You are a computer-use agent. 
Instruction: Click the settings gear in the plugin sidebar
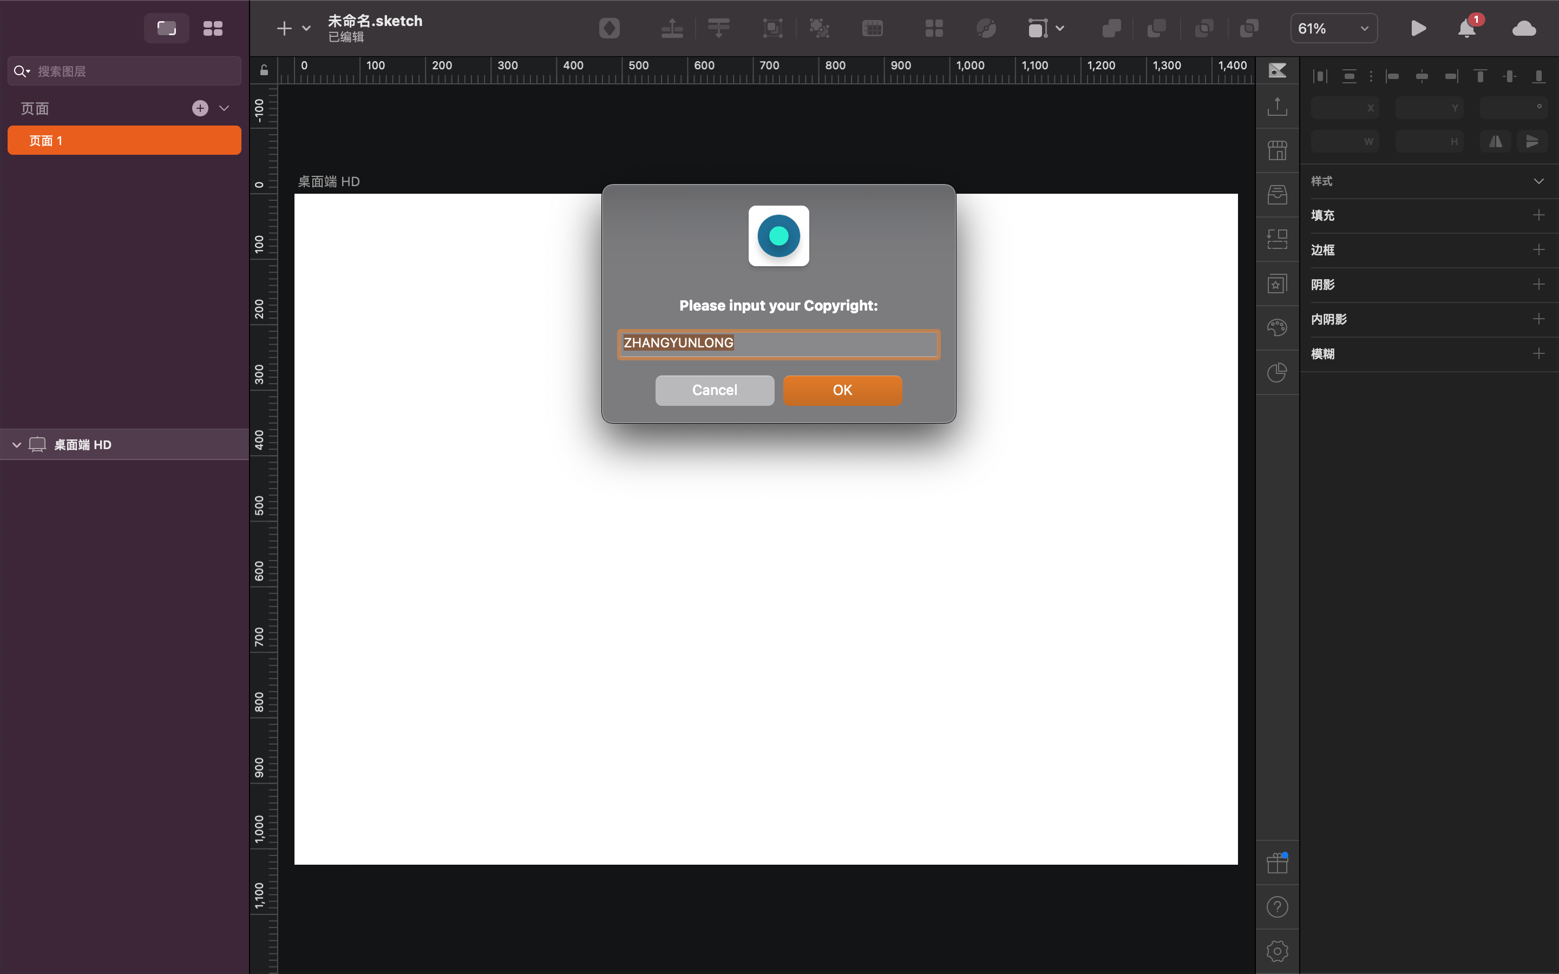pyautogui.click(x=1277, y=951)
